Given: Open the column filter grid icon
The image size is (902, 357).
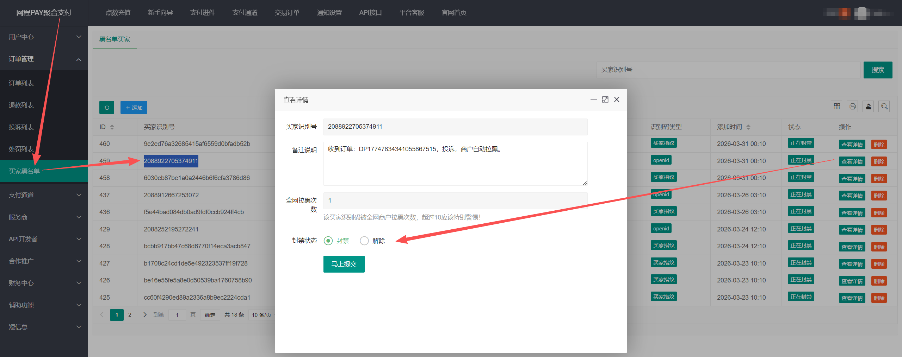Looking at the screenshot, I should pos(837,106).
